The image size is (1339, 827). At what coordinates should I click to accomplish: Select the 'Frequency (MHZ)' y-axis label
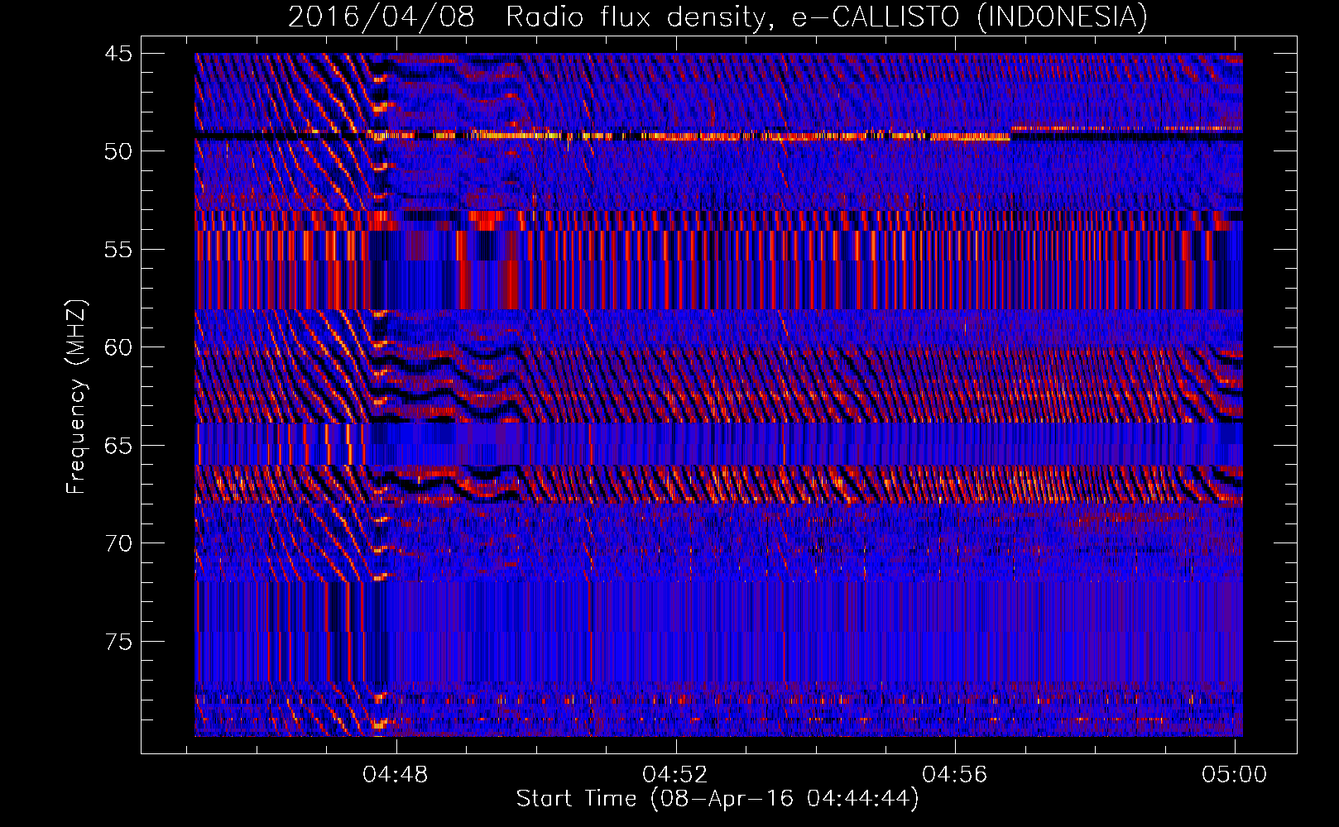click(76, 397)
